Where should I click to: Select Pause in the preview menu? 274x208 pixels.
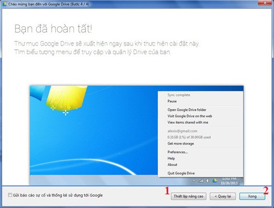click(x=172, y=101)
